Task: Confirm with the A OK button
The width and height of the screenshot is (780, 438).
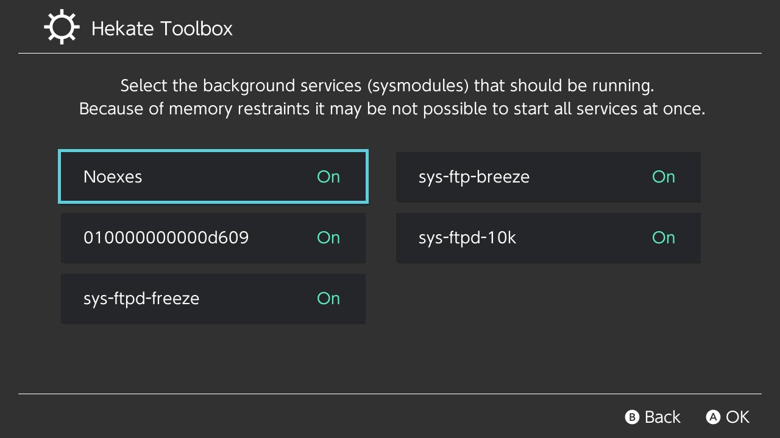Action: click(728, 417)
